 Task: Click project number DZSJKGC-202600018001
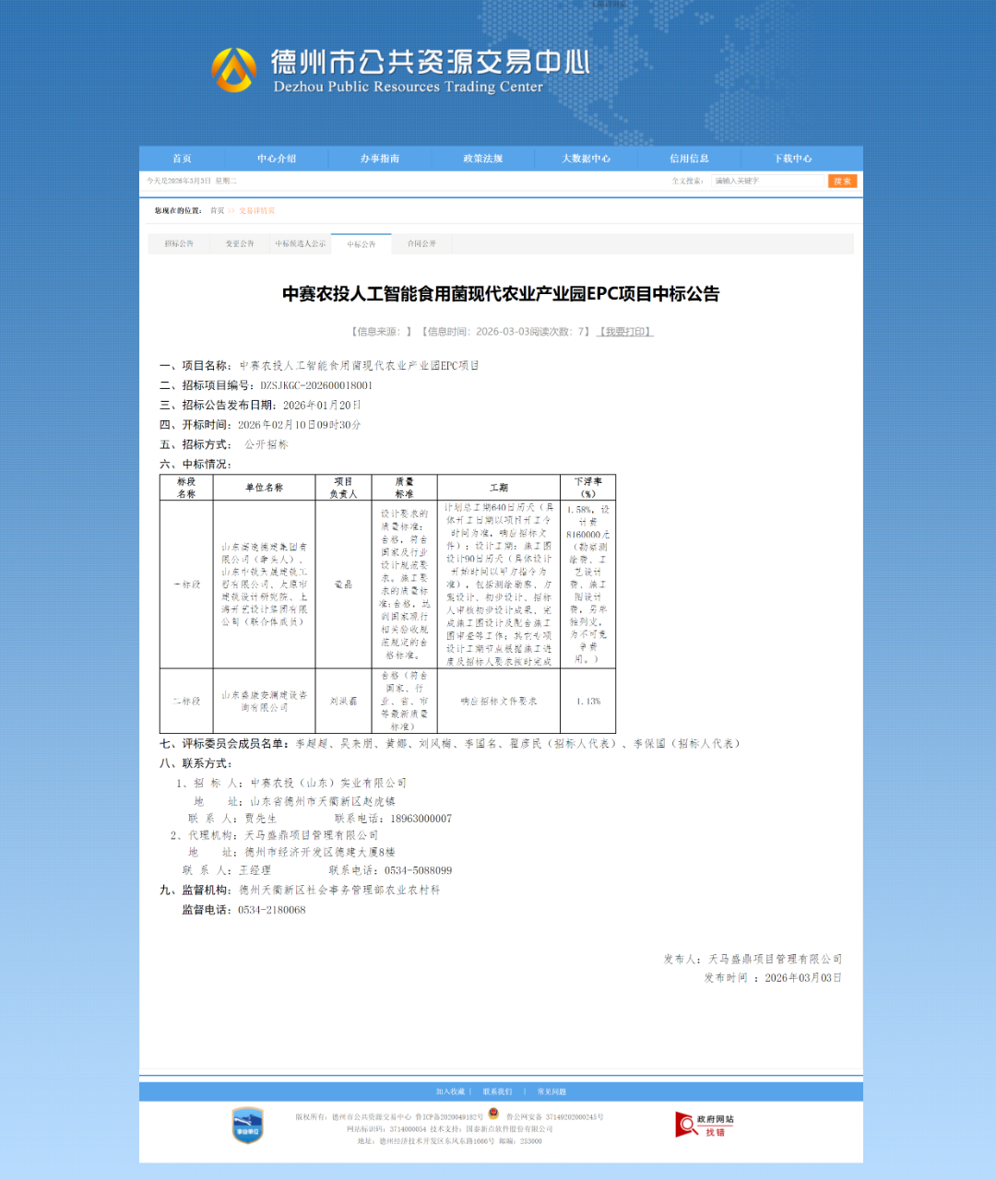pos(316,386)
